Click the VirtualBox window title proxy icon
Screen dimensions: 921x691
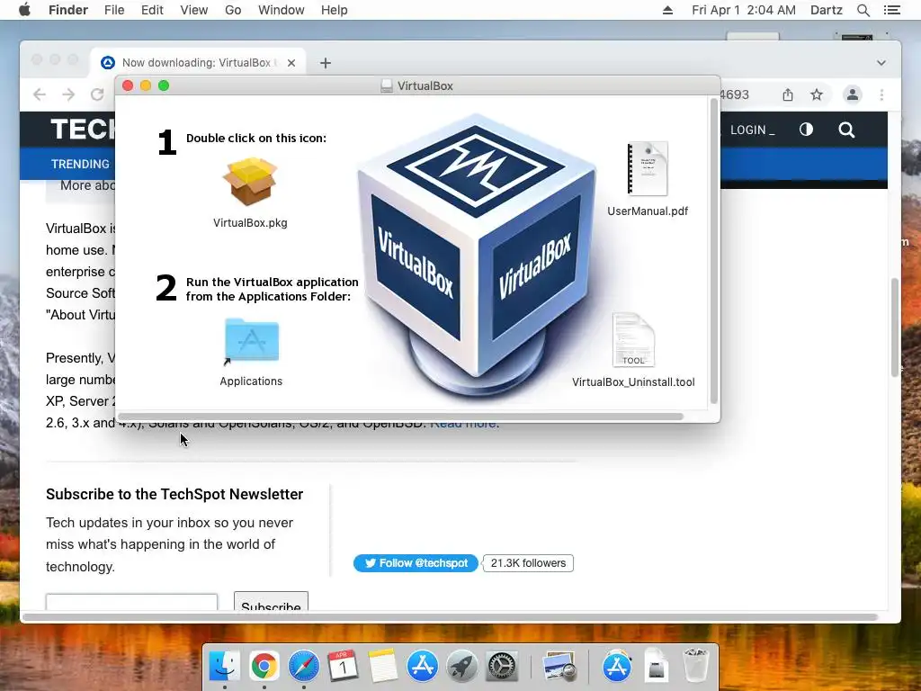click(387, 85)
